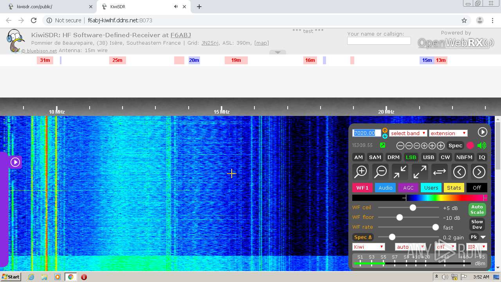
Task: Expand the white triangle next to Pk
Action: pyautogui.click(x=483, y=237)
